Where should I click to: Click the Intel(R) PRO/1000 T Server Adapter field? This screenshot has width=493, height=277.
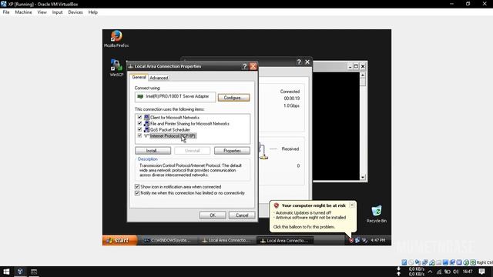[175, 97]
